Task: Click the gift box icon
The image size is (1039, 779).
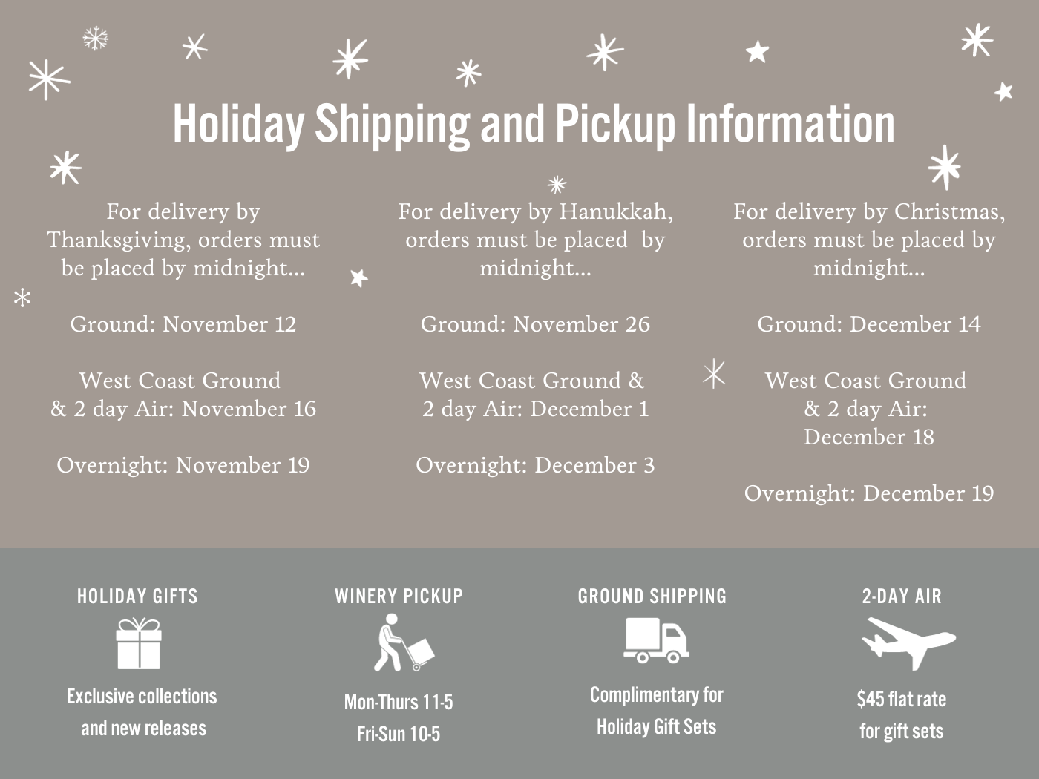Action: point(139,643)
